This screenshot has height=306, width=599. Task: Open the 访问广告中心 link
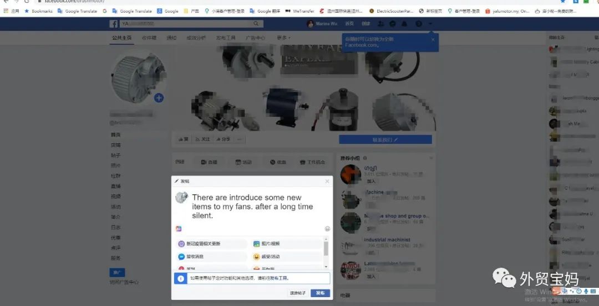[124, 282]
